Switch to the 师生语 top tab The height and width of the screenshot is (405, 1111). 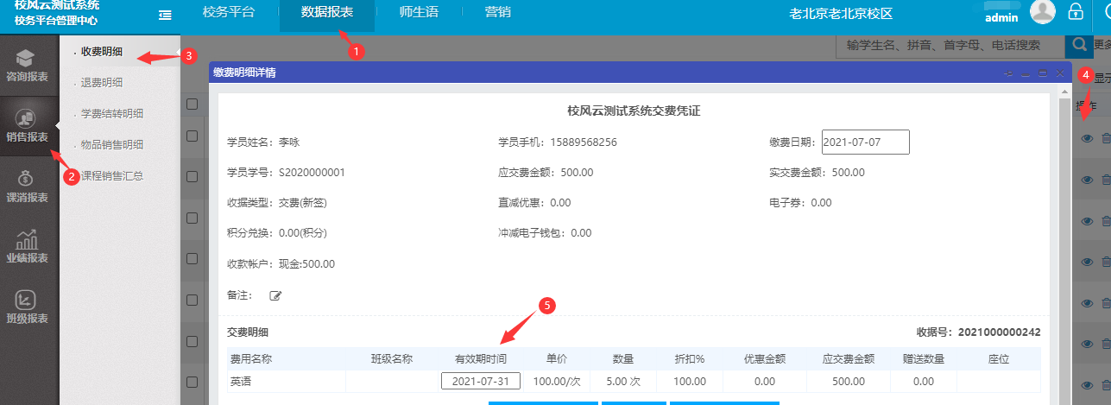418,13
